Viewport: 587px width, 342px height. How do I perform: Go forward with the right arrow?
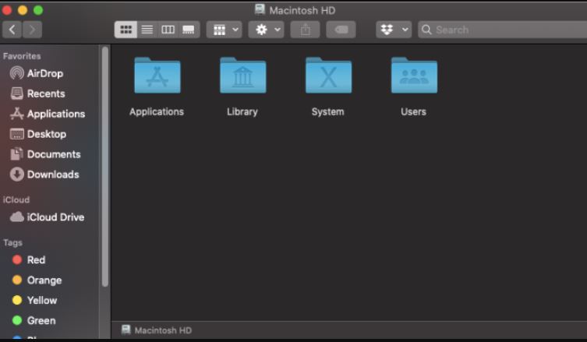(32, 30)
